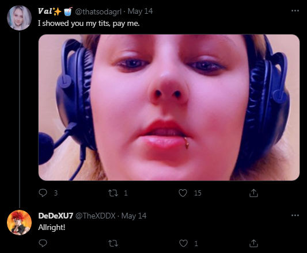Open the @TheXDDX handle link
The width and height of the screenshot is (307, 253).
[96, 216]
